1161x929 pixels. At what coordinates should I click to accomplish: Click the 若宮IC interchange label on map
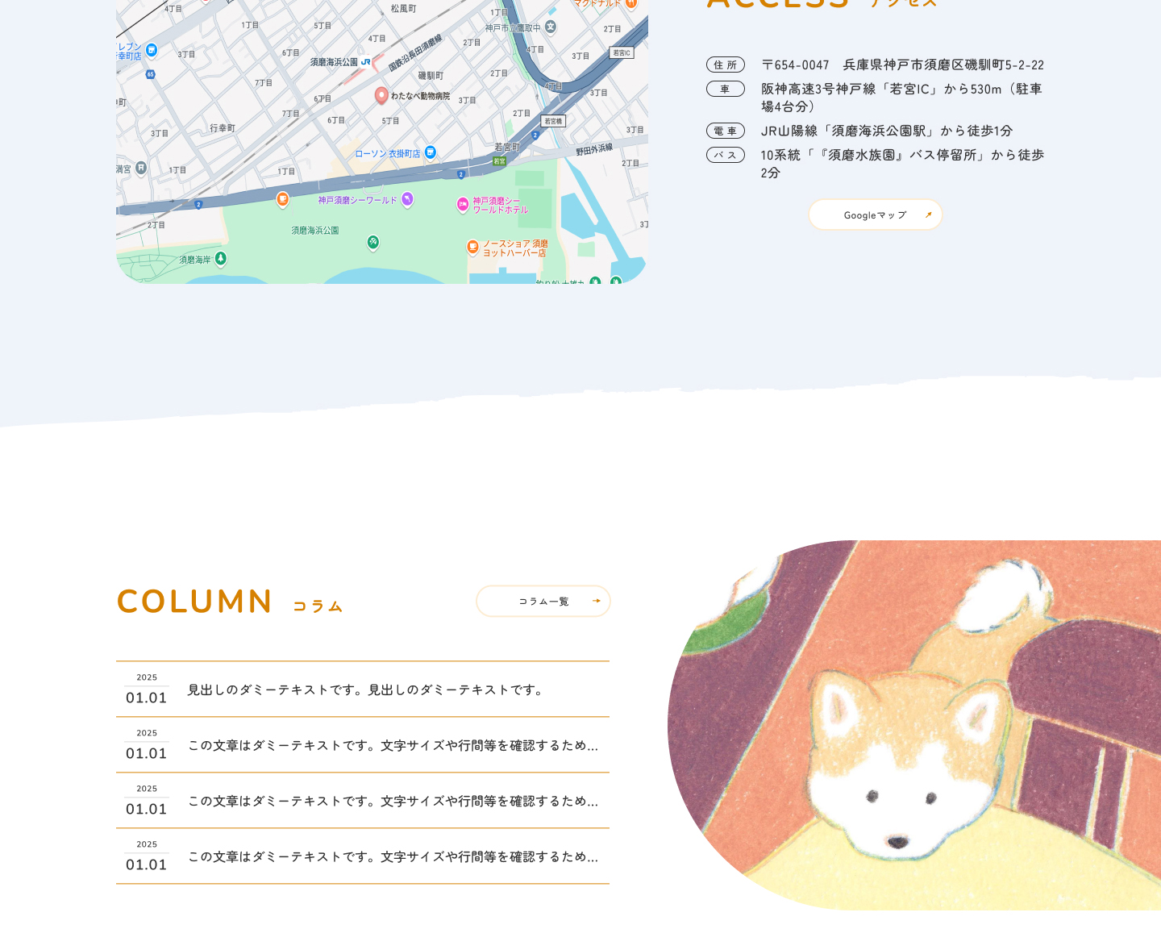(x=621, y=52)
